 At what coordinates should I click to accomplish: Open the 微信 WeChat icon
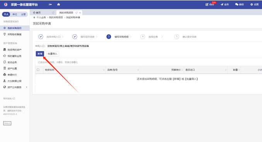236,5
